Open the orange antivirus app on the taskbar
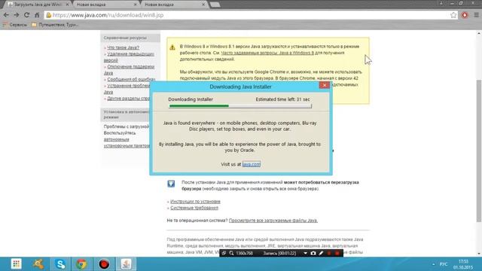The height and width of the screenshot is (271, 482). pos(38,264)
